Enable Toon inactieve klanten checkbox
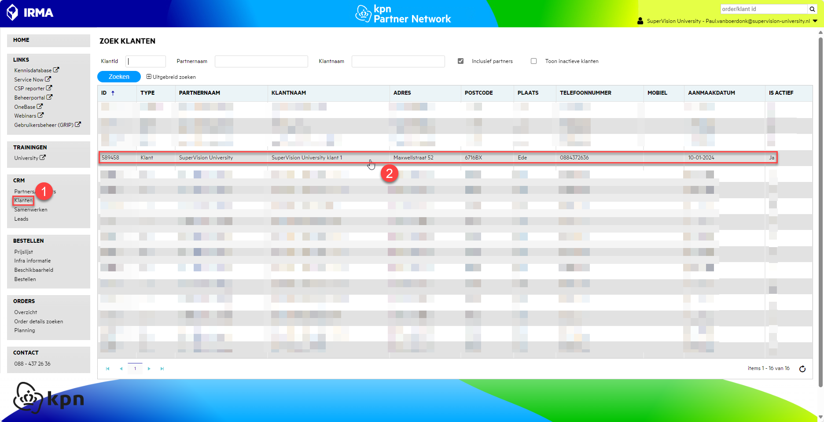 [x=533, y=61]
